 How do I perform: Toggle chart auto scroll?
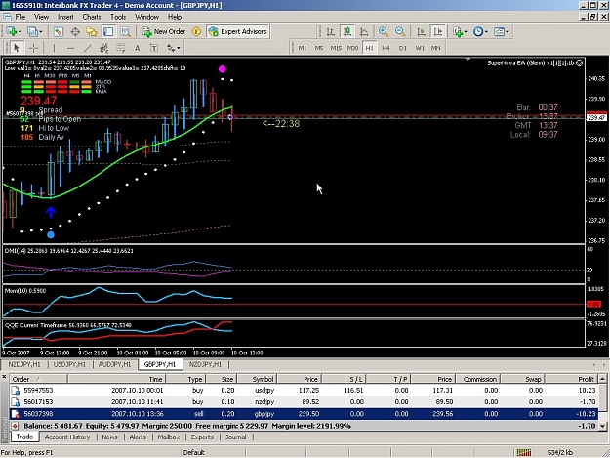pos(421,32)
